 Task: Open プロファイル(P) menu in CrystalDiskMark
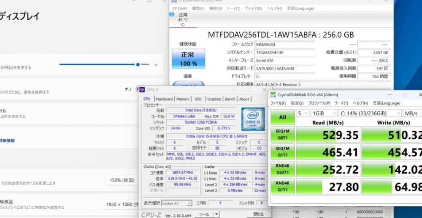319,103
